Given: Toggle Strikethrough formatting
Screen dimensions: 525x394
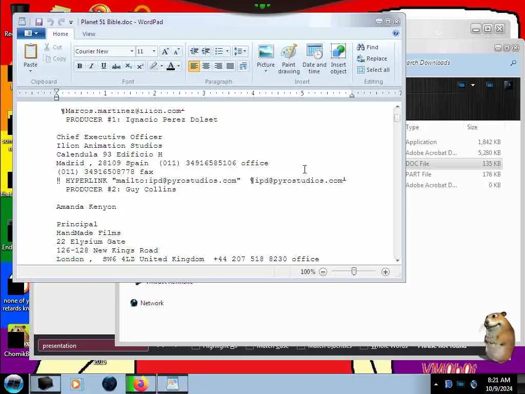Looking at the screenshot, I should (x=116, y=66).
